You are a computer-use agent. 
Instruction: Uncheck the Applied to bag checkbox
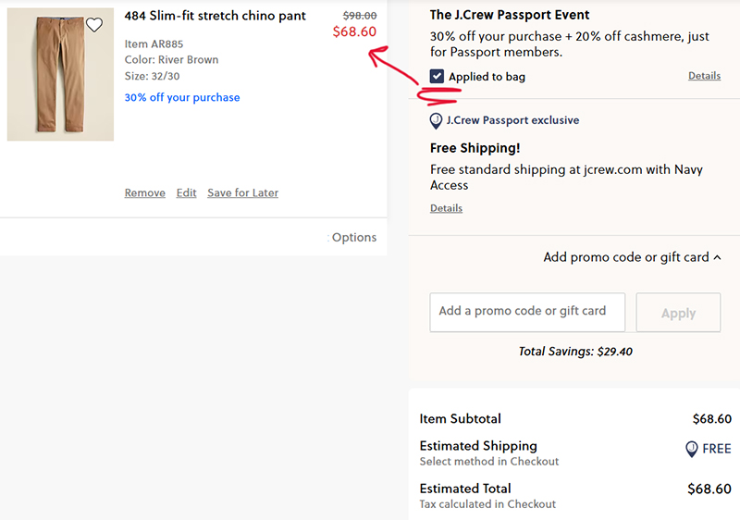coord(438,76)
